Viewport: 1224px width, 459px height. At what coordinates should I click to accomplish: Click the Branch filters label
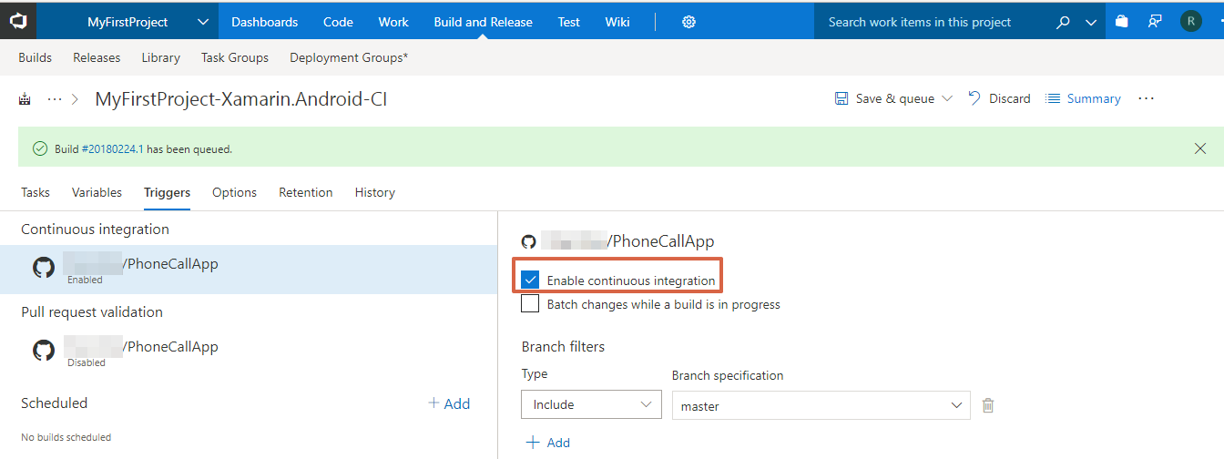pyautogui.click(x=563, y=346)
